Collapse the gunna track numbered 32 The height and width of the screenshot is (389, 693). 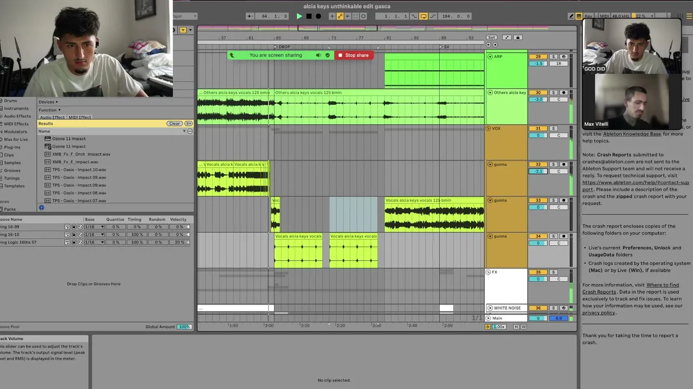(490, 164)
